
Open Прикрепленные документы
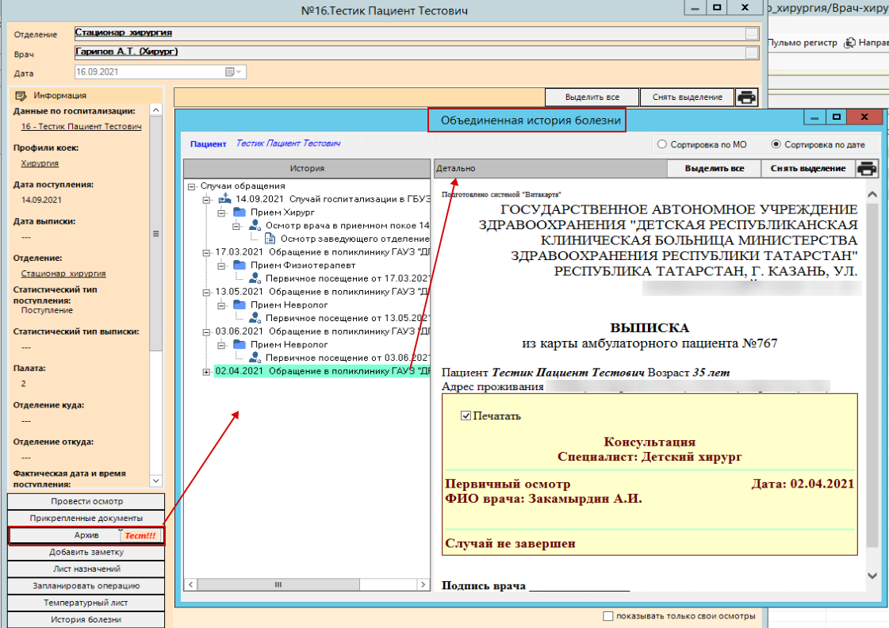tap(86, 518)
